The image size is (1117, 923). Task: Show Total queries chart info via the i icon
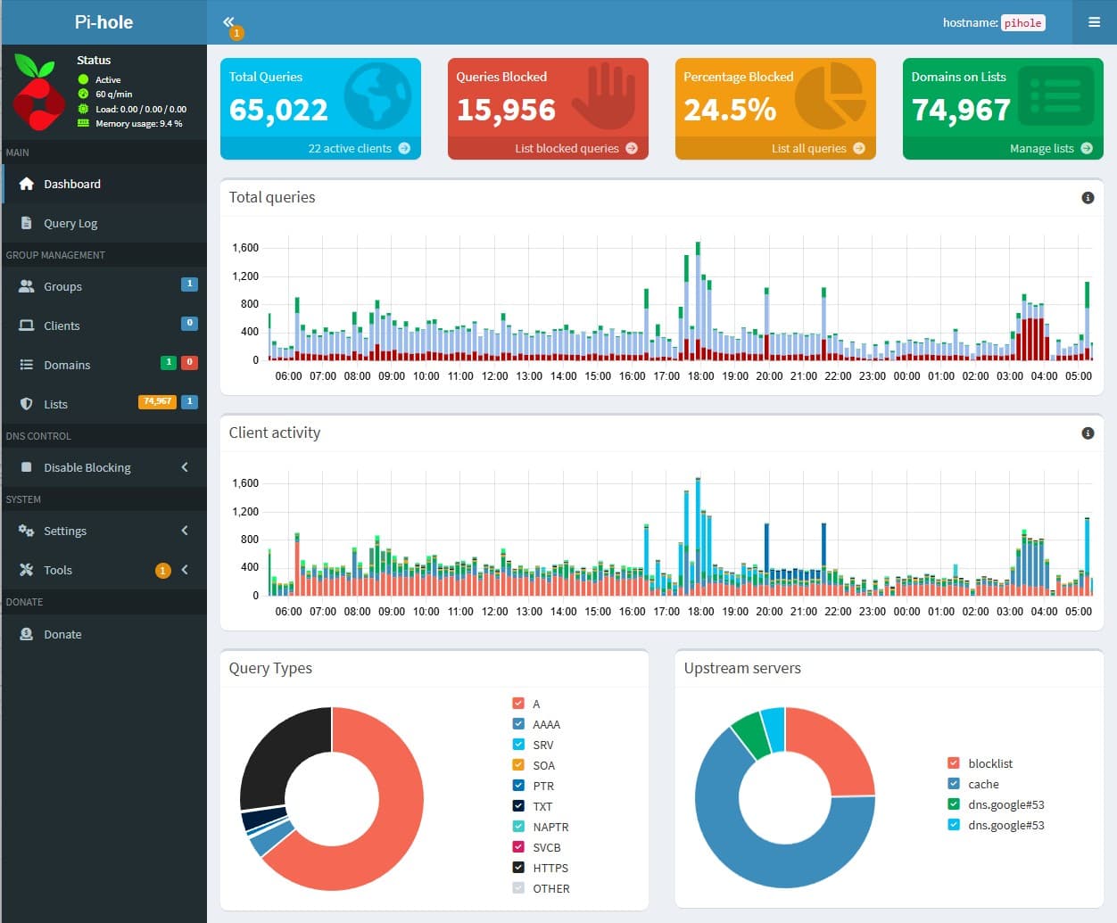[1087, 198]
